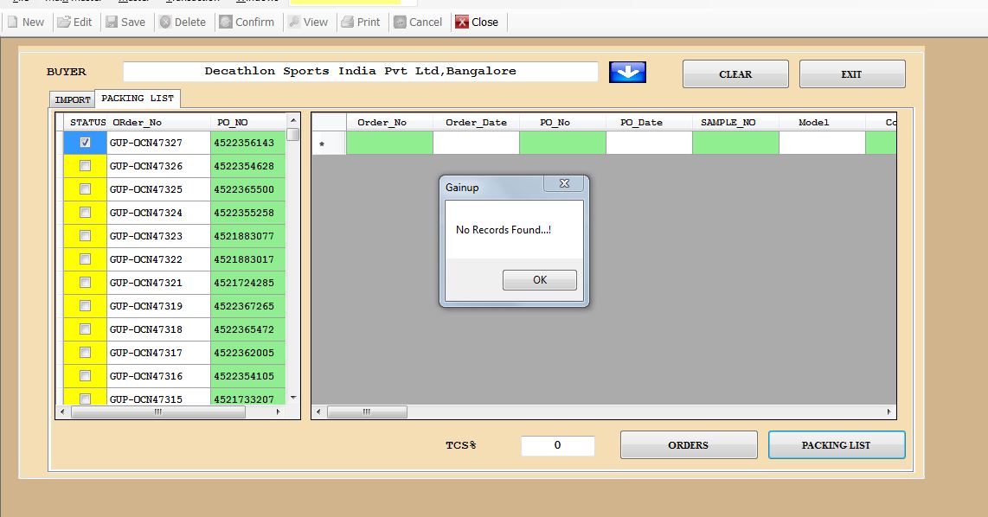Viewport: 988px width, 517px height.
Task: Open the PACKING LIST tab
Action: (138, 98)
